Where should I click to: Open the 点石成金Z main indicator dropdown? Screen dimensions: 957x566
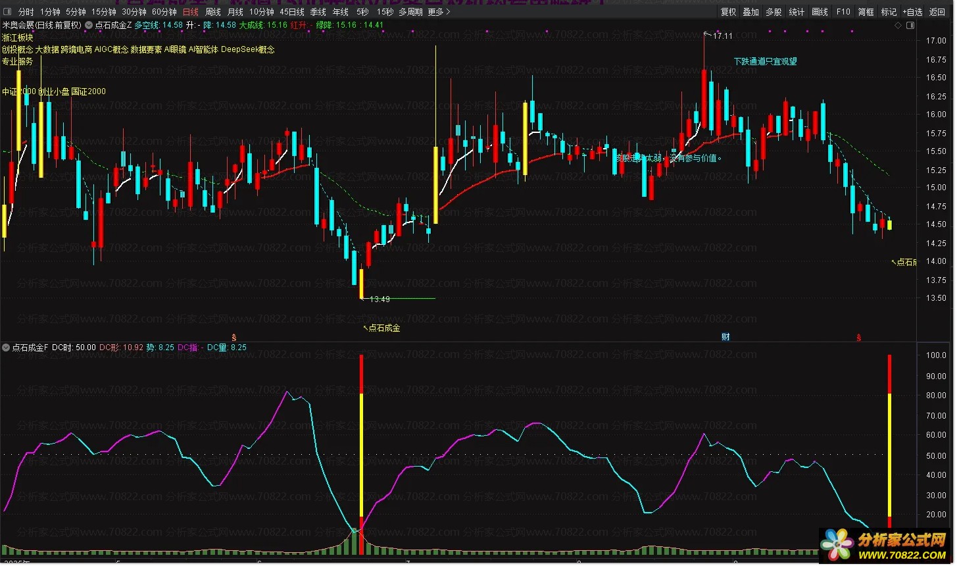pos(89,25)
